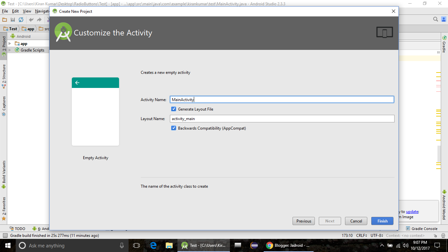Open the File menu
Image resolution: width=448 pixels, height=252 pixels.
click(x=5, y=11)
